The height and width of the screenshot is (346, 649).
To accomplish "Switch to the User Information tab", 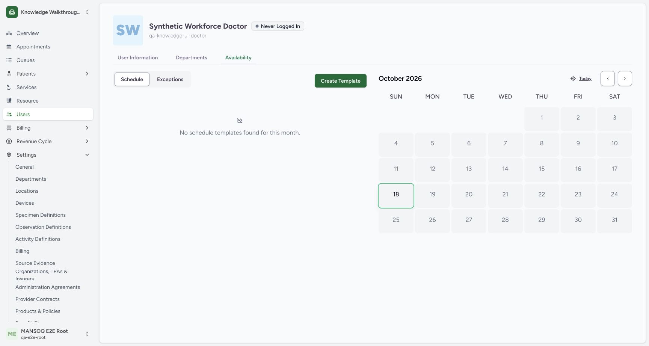I will tap(138, 57).
